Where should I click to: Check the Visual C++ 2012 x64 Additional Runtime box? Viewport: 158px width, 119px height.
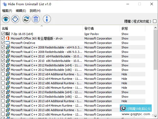(x=3, y=74)
